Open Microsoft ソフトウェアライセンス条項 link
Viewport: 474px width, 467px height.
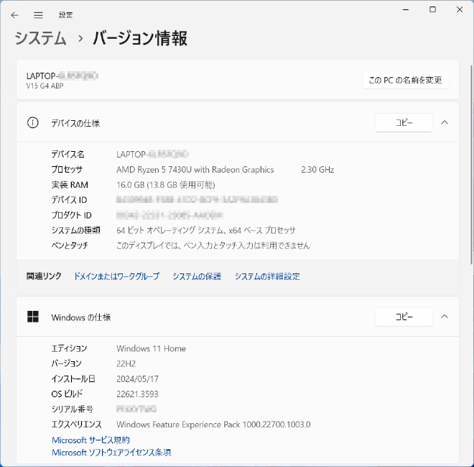(111, 453)
